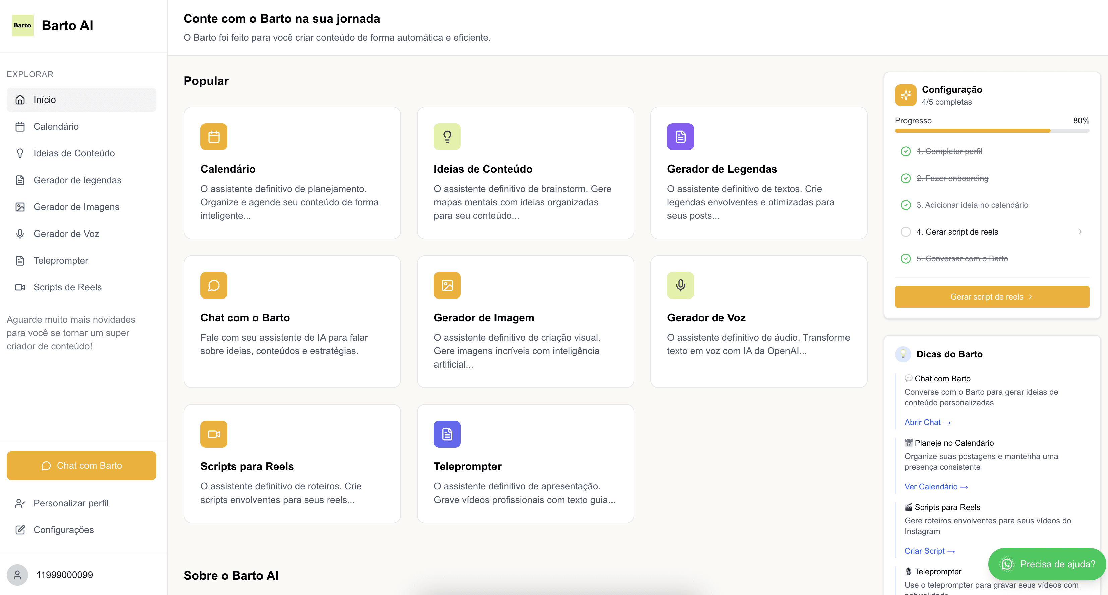This screenshot has width=1108, height=595.
Task: Click the Configuração sparkle icon
Action: (906, 95)
